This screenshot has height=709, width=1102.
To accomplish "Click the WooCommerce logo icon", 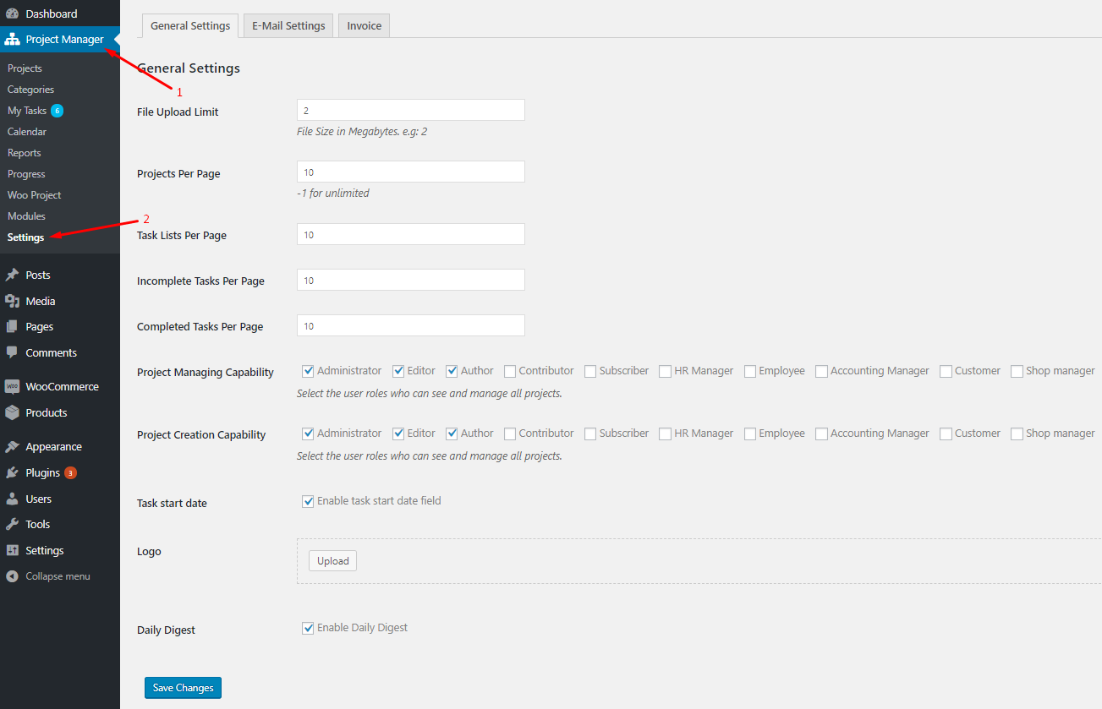I will point(12,386).
